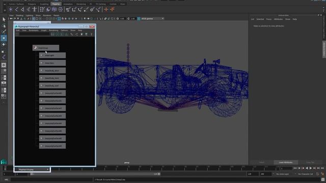
Task: Open Lighting menu in viewport panel
Action: click(30, 15)
